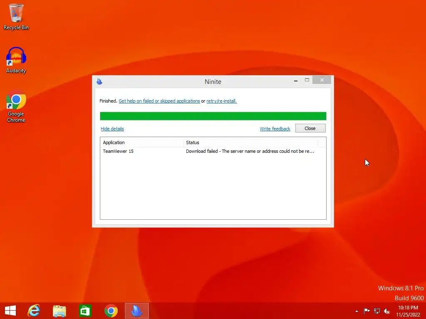Open the network status tray icon
This screenshot has height=319, width=426.
click(377, 311)
